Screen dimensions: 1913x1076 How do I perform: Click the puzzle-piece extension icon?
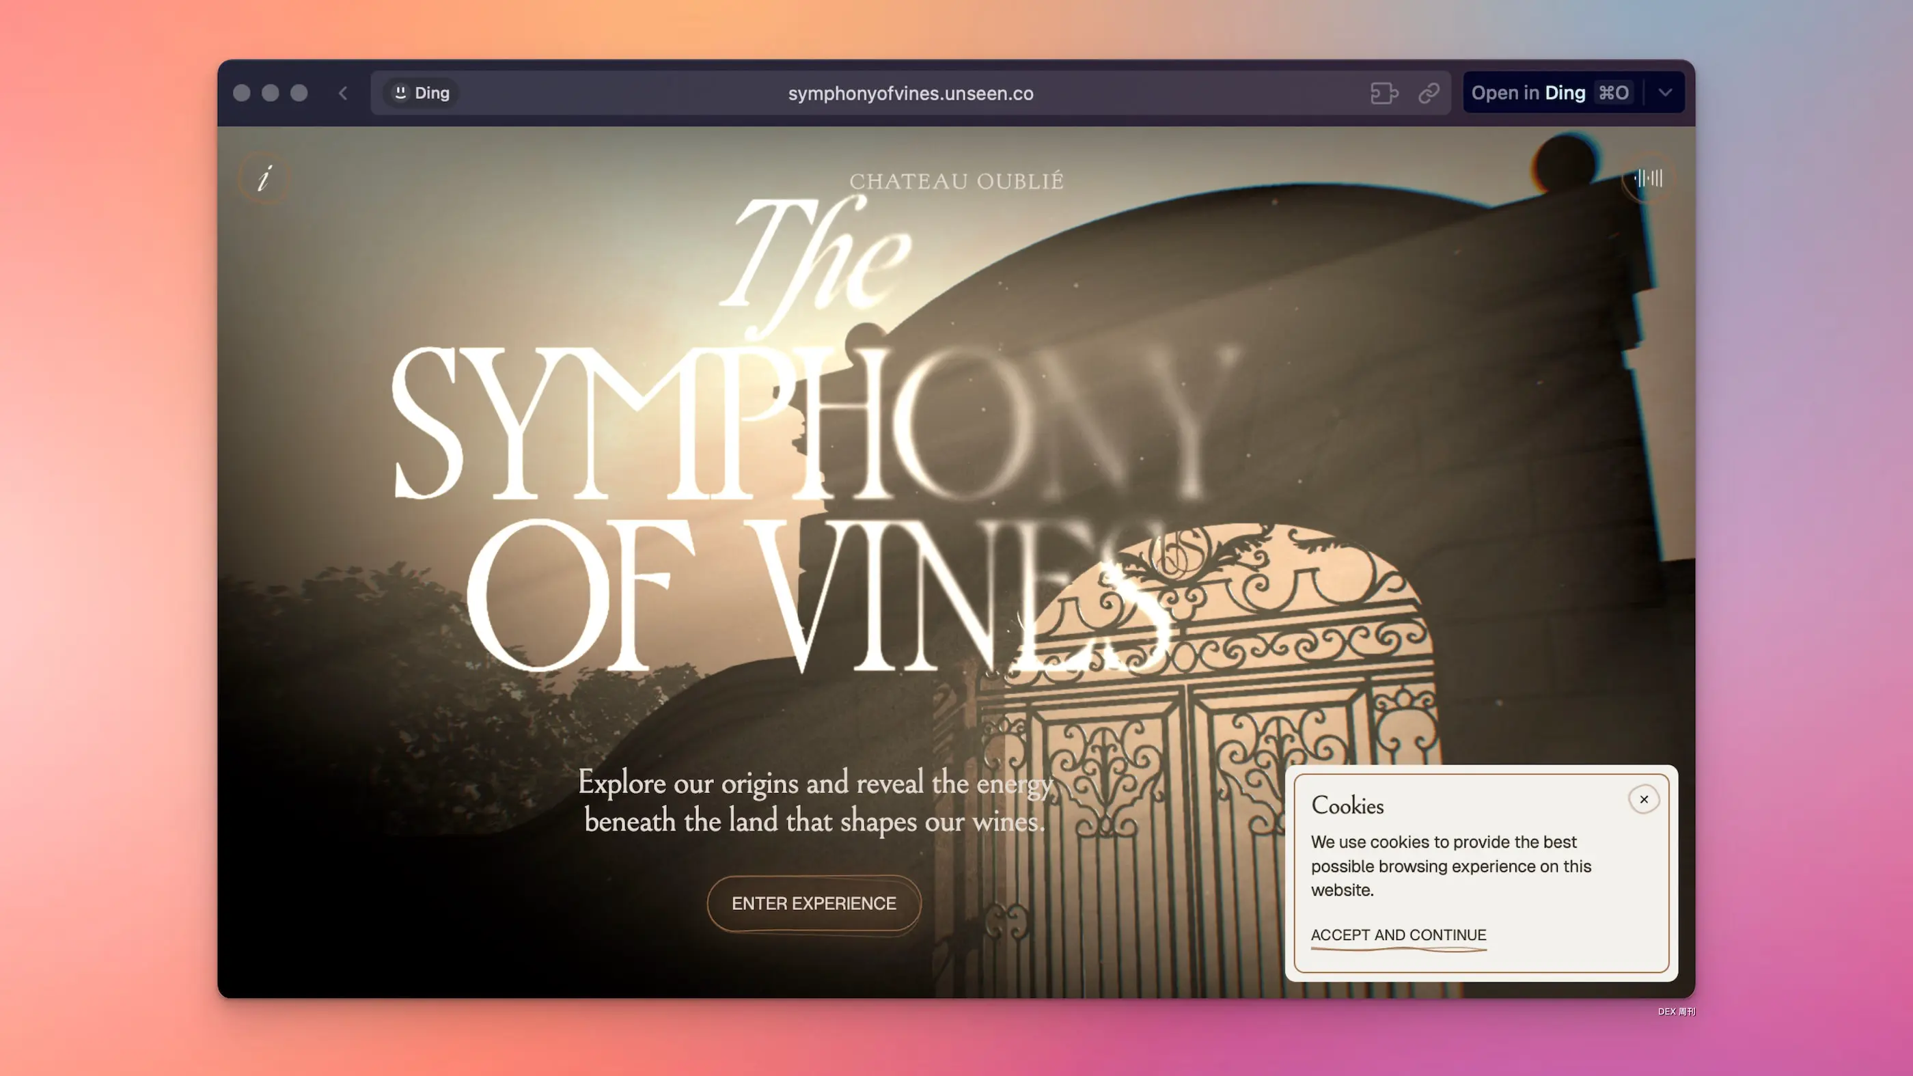point(1384,93)
